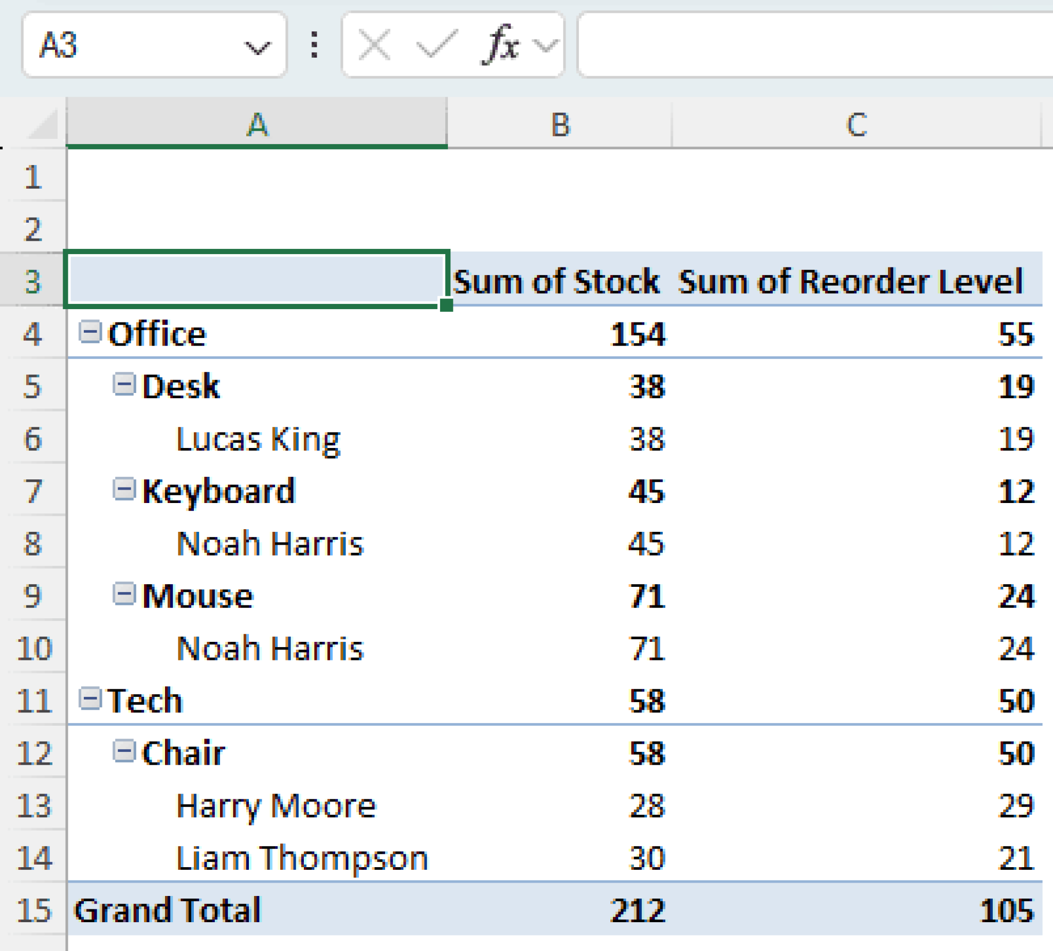Select column A header
The width and height of the screenshot is (1053, 951).
[x=257, y=124]
